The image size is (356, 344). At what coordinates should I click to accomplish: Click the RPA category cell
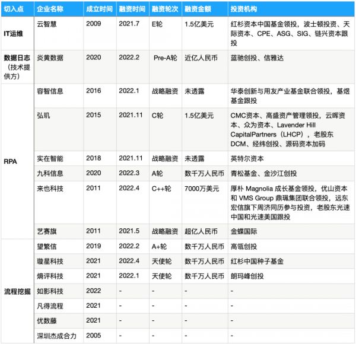tap(18, 160)
